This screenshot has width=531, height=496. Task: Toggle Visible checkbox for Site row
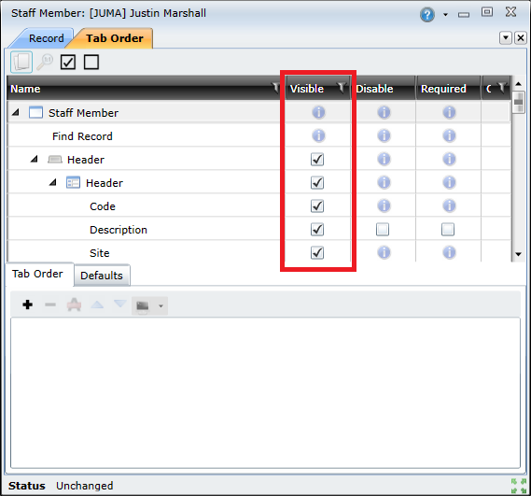pyautogui.click(x=317, y=253)
